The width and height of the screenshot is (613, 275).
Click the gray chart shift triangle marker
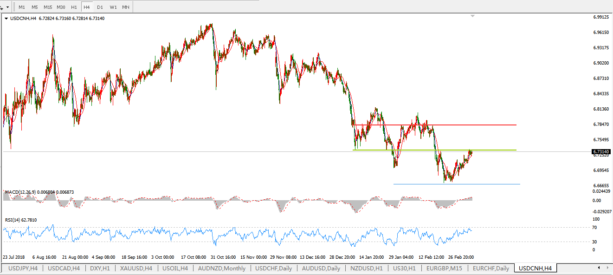[x=472, y=16]
